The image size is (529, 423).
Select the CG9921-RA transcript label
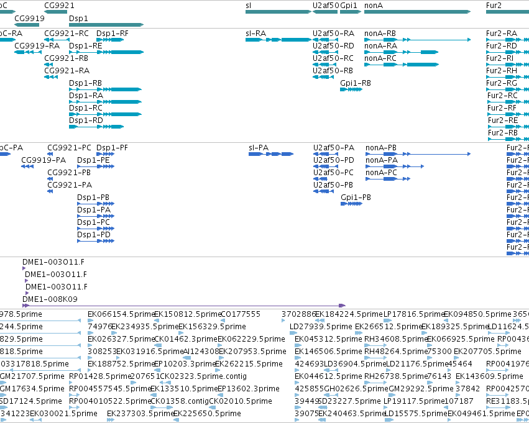(x=67, y=71)
